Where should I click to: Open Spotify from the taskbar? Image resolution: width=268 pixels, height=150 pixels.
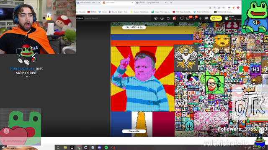pyautogui.click(x=106, y=147)
